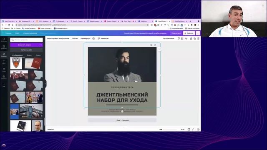Select the red book on white thumbnail
267x150 pixels.
[x=33, y=63]
